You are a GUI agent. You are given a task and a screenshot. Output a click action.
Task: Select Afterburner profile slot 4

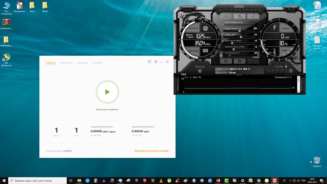[282, 71]
